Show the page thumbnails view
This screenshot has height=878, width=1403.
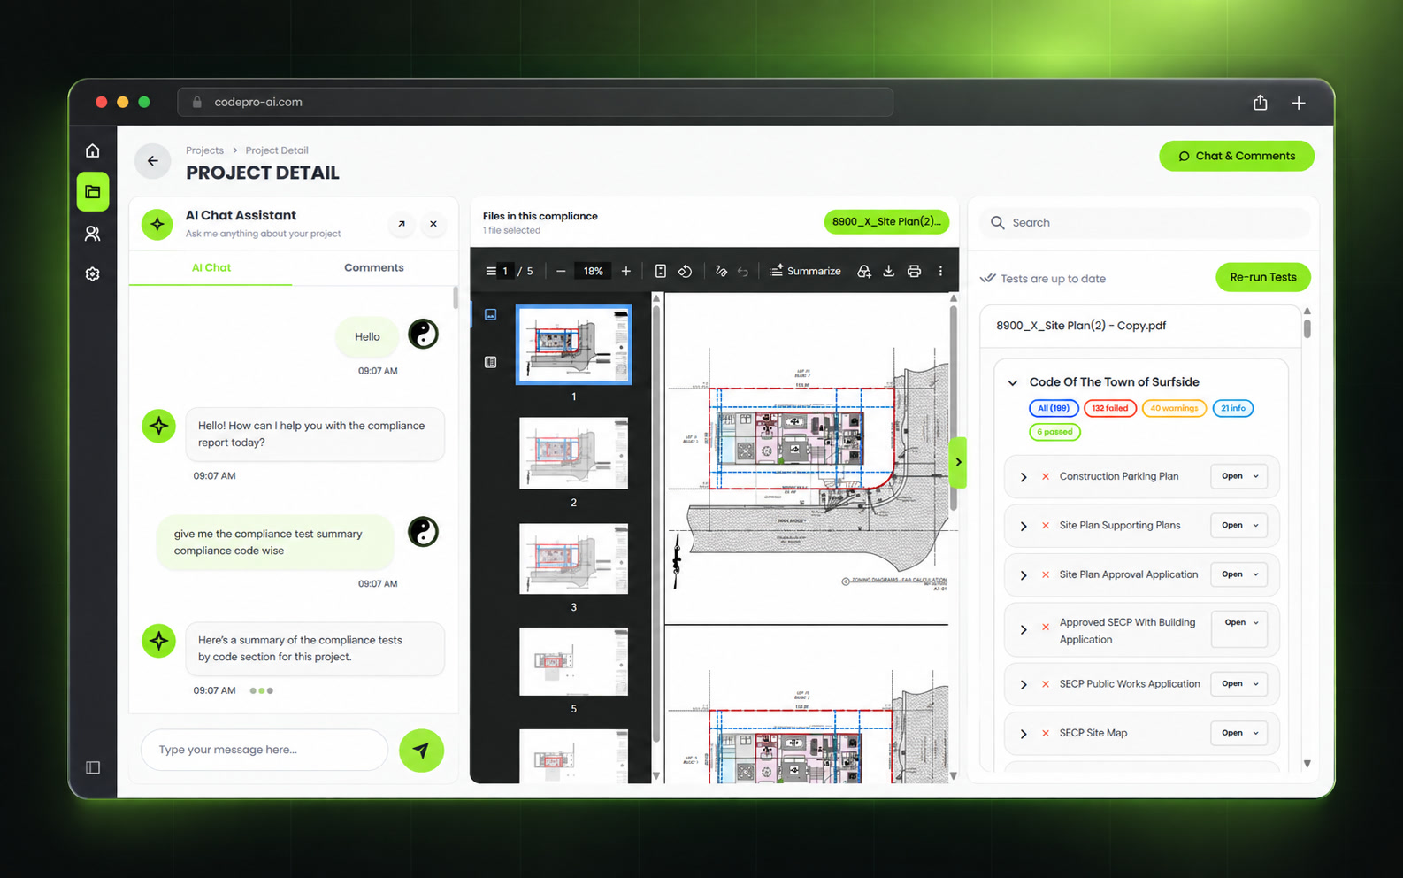491,314
